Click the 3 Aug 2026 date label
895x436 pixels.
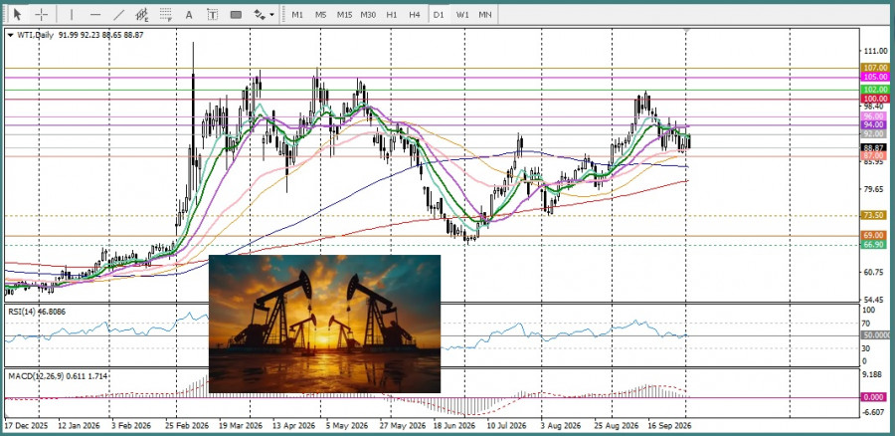(x=561, y=426)
